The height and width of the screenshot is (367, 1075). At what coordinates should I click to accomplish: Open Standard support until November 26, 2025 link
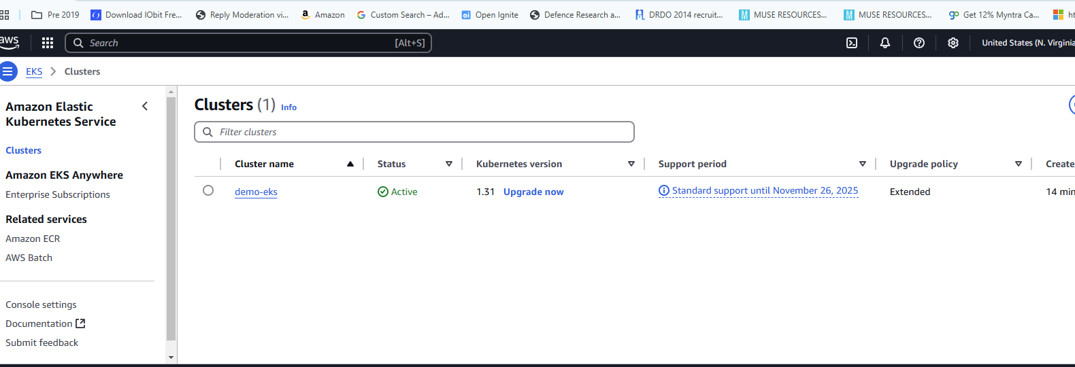(765, 190)
